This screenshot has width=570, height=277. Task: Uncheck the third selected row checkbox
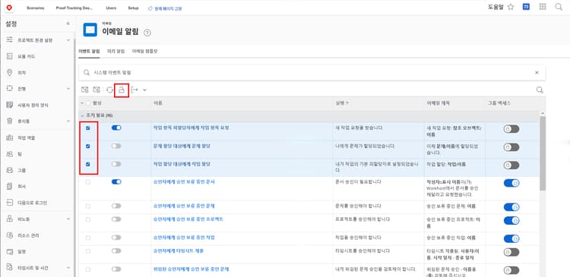(88, 164)
